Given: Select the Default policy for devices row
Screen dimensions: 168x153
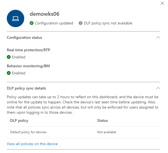Looking at the screenshot, I should point(28,132).
